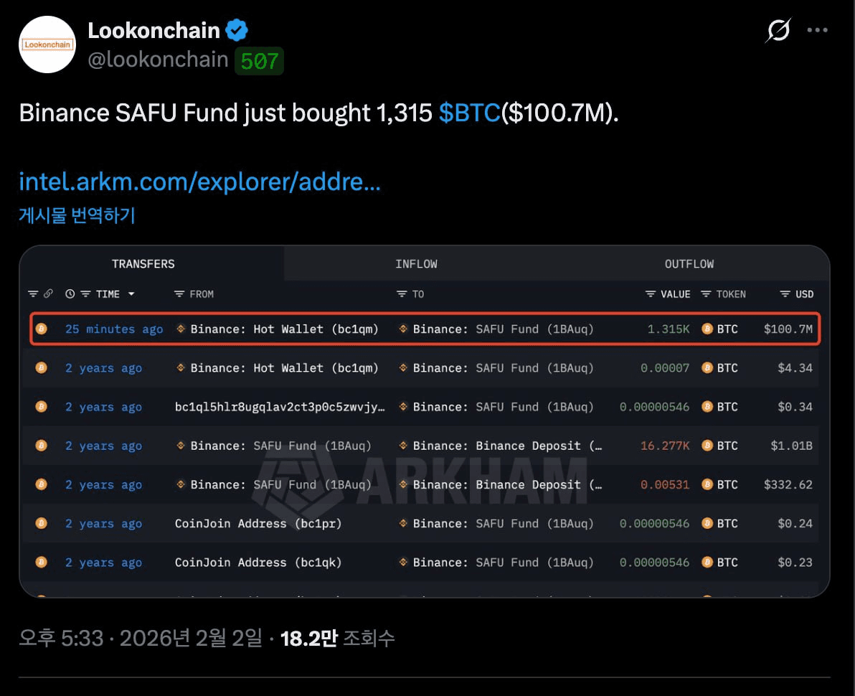Toggle the VALUE column filter
Viewport: 855px width, 696px height.
click(651, 294)
